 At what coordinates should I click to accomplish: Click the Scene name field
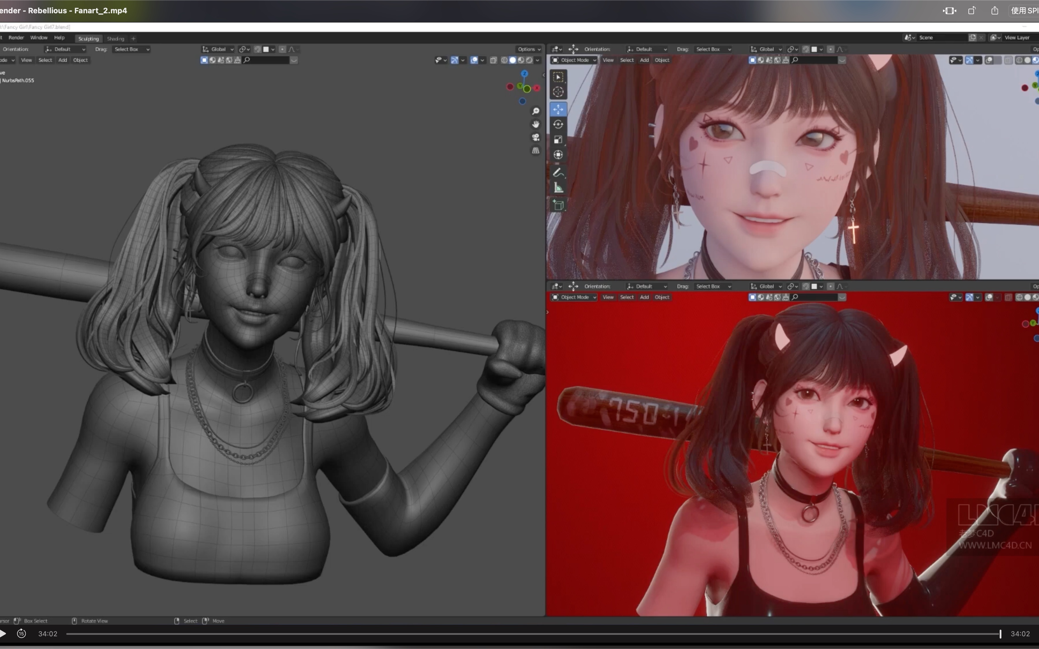pos(942,38)
